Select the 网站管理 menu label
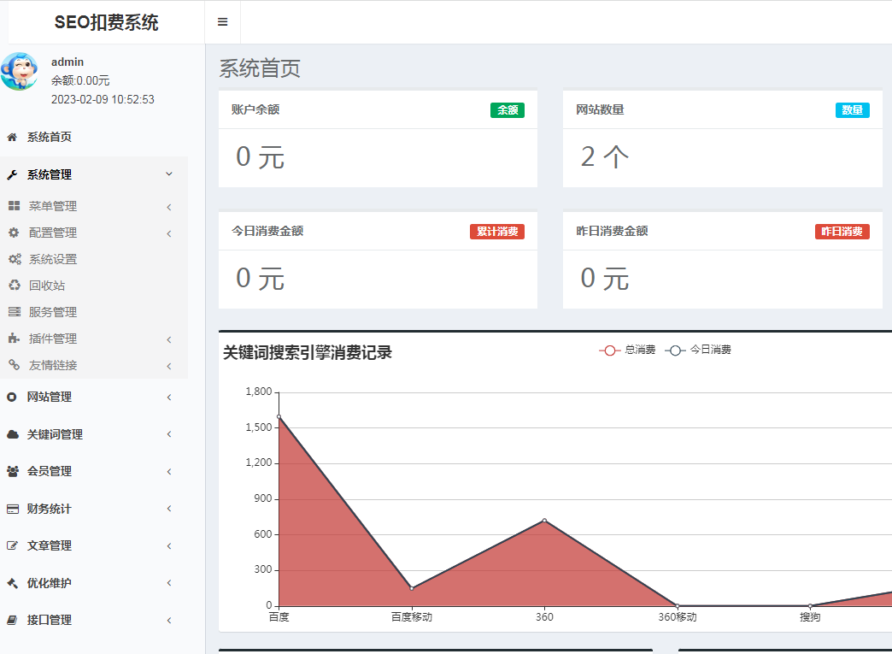 (x=50, y=397)
